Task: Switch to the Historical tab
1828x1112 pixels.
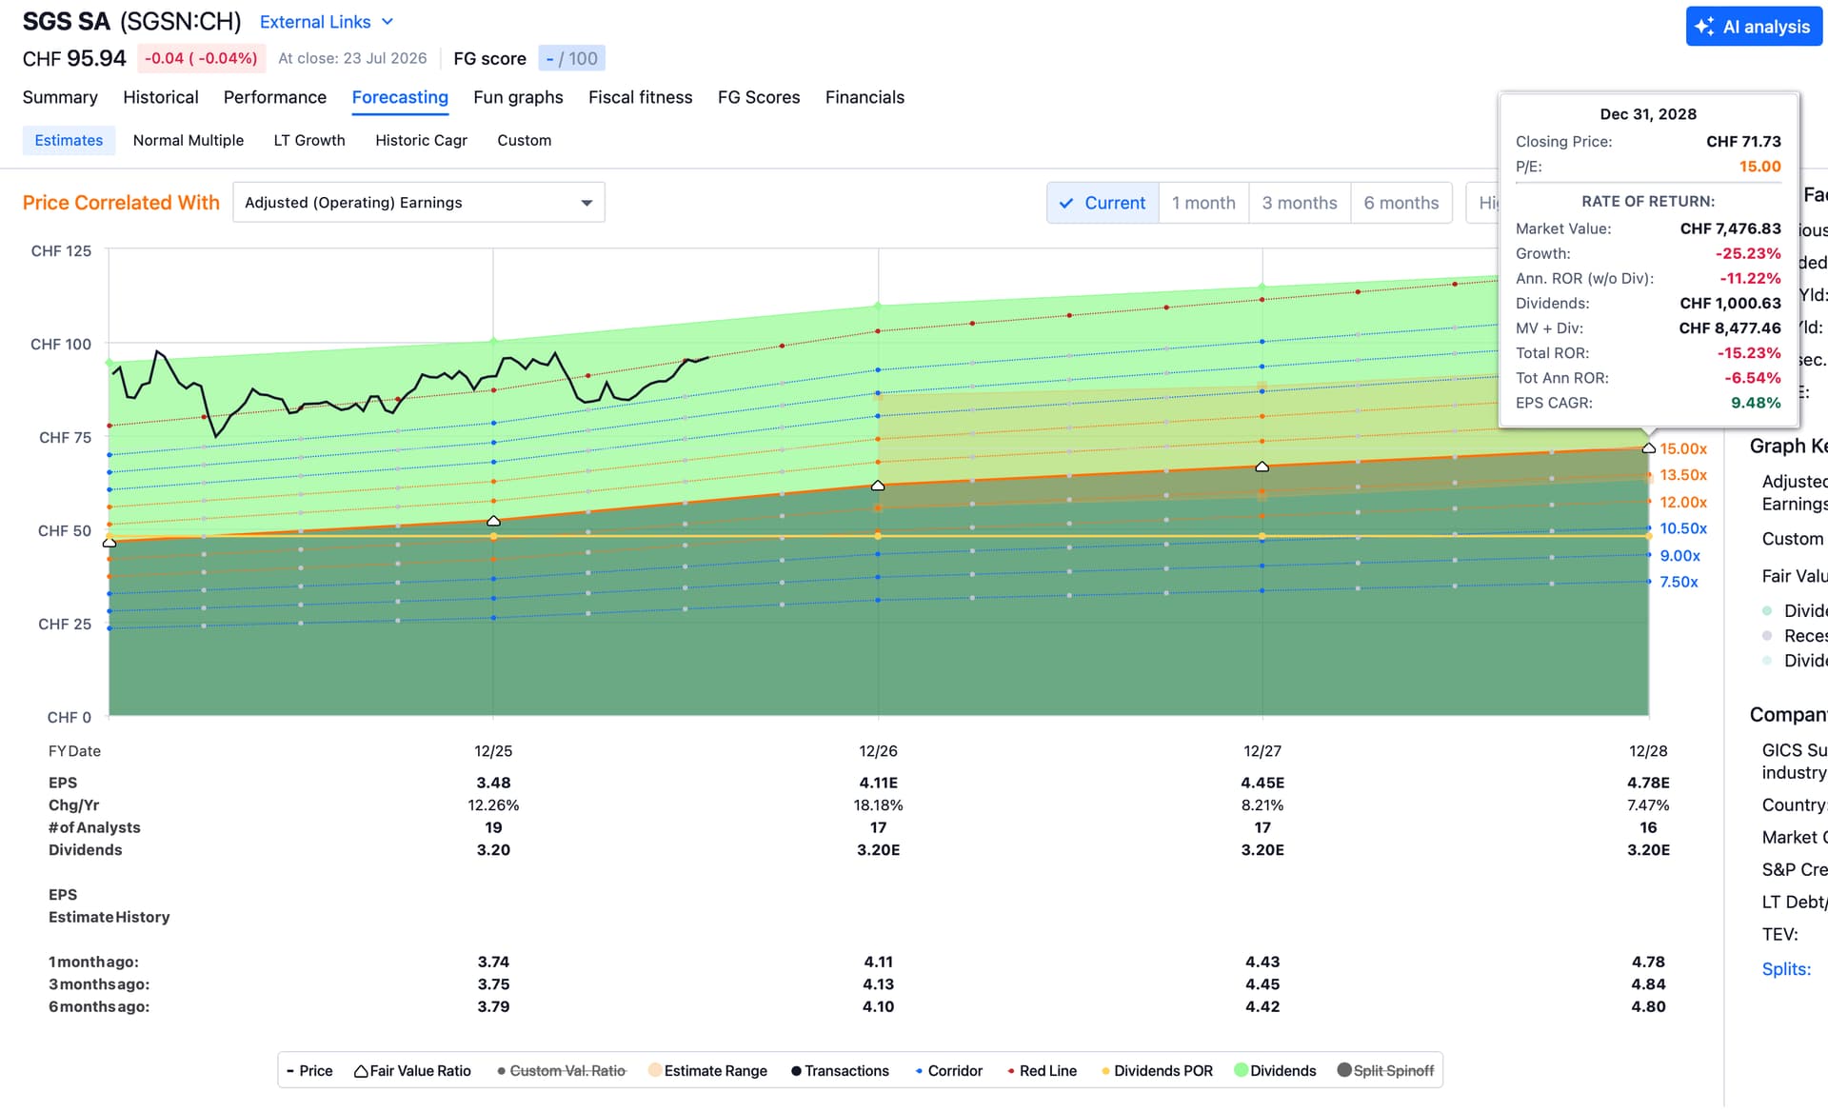Action: [161, 97]
